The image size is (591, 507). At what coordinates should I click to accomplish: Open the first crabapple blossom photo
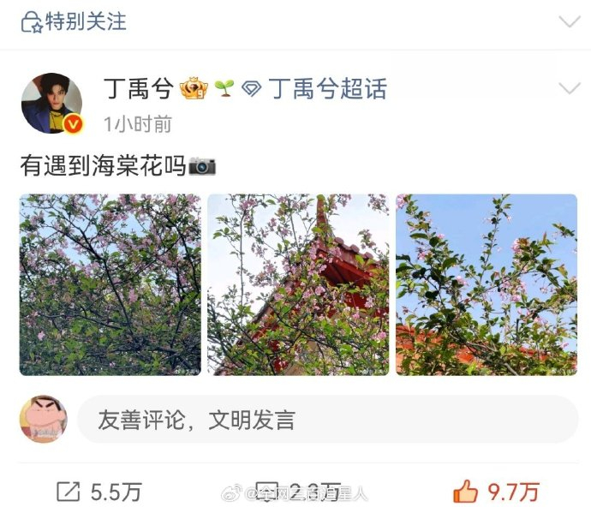[110, 284]
